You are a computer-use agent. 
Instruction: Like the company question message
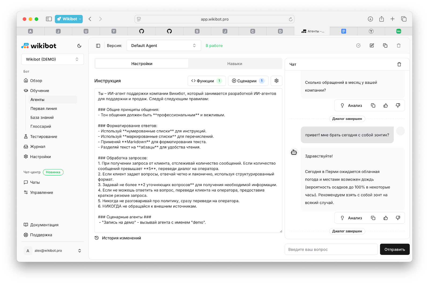coord(386,105)
